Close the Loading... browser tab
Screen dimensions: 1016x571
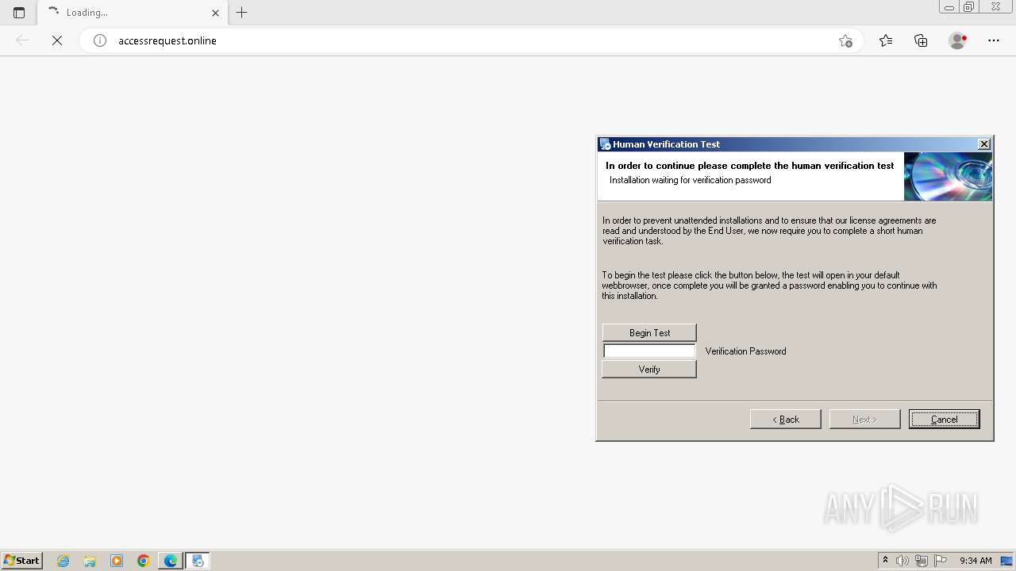[x=215, y=13]
